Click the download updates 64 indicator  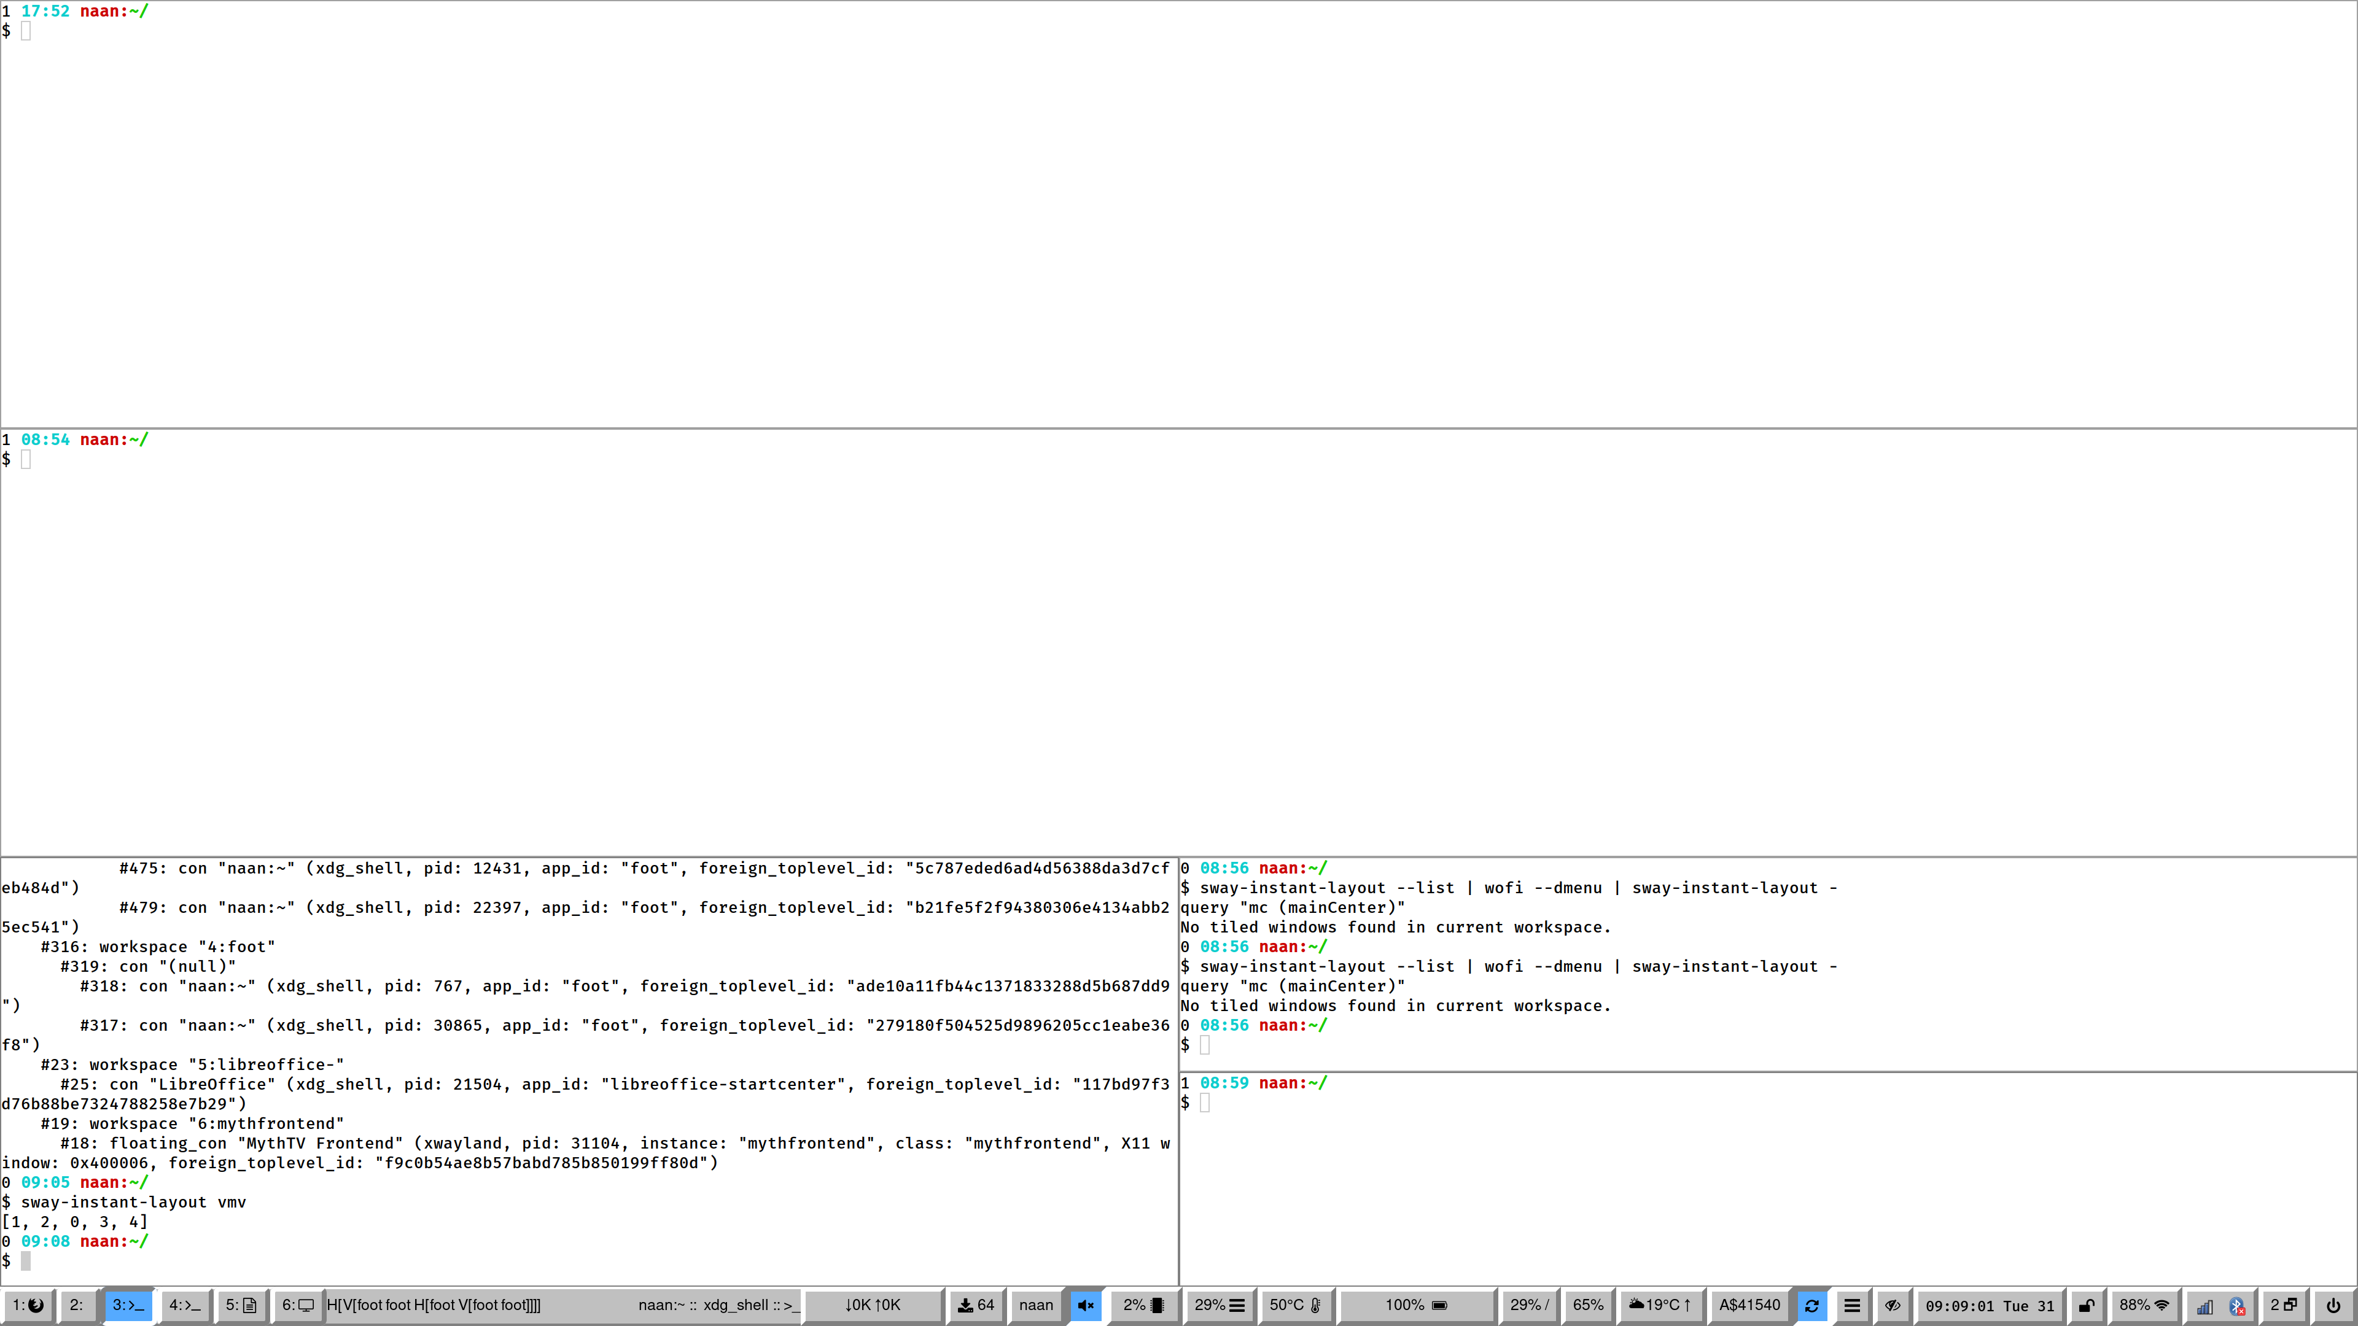pos(976,1305)
